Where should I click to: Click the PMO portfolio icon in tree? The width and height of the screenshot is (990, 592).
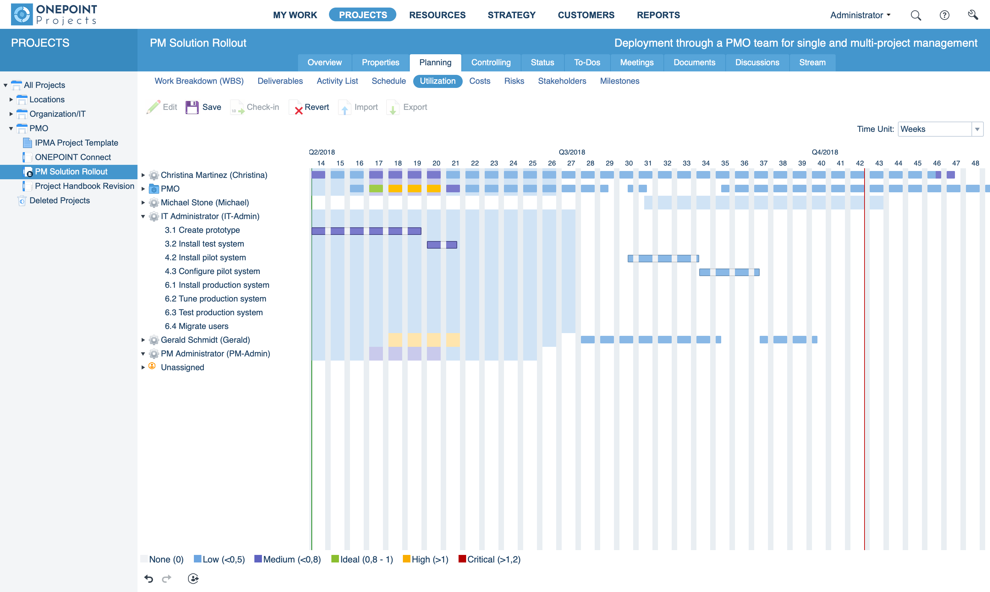point(22,128)
